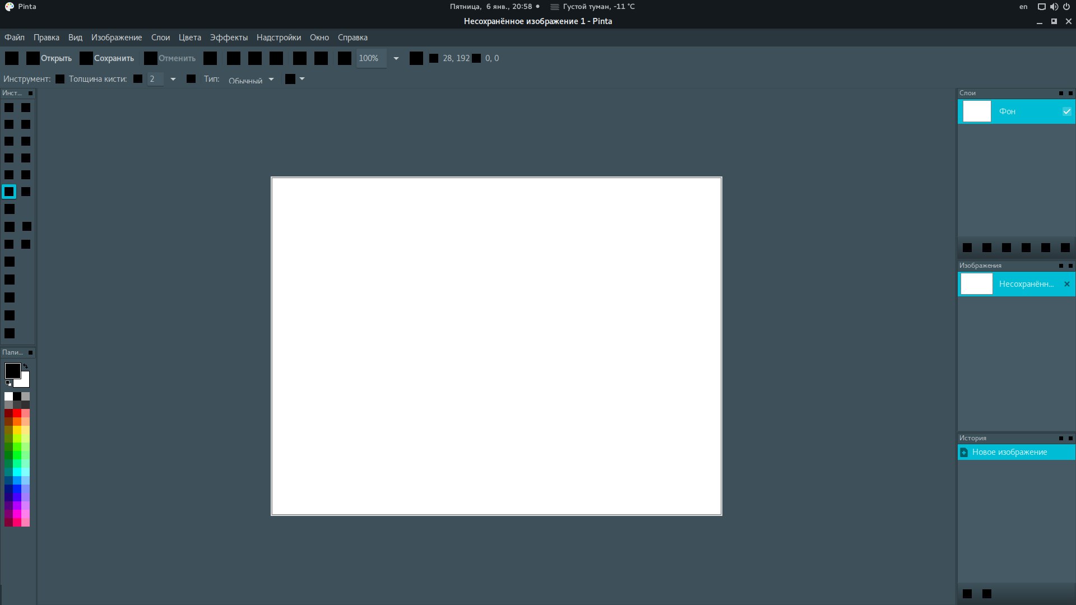Select the Rectangle Select tool

(9, 108)
